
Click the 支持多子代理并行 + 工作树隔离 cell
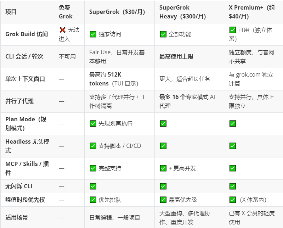point(119,101)
